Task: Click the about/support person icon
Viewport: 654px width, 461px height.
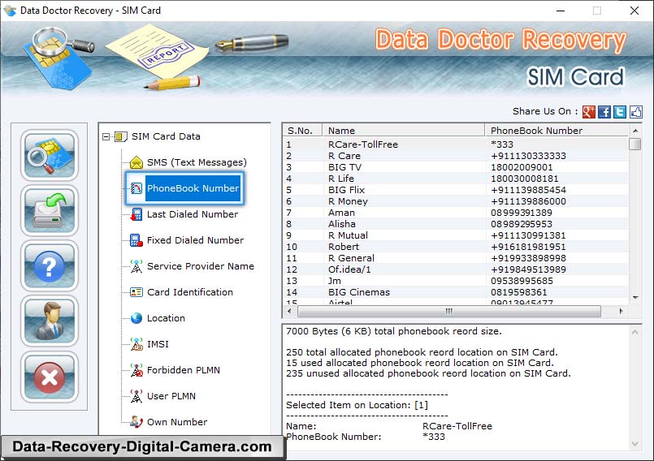Action: [50, 321]
